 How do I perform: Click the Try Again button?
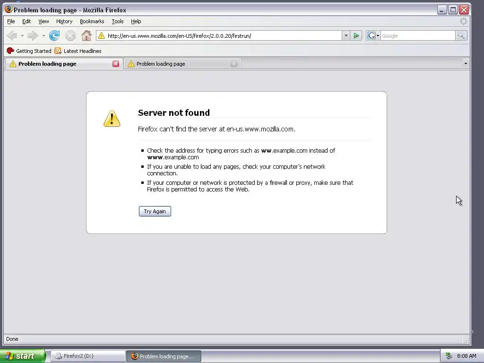click(x=155, y=211)
